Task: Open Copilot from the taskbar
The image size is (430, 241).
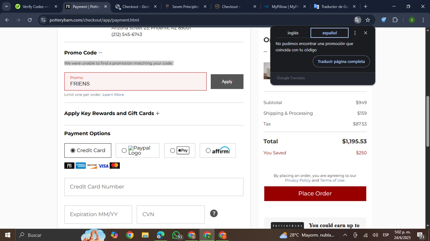Action: [x=114, y=235]
